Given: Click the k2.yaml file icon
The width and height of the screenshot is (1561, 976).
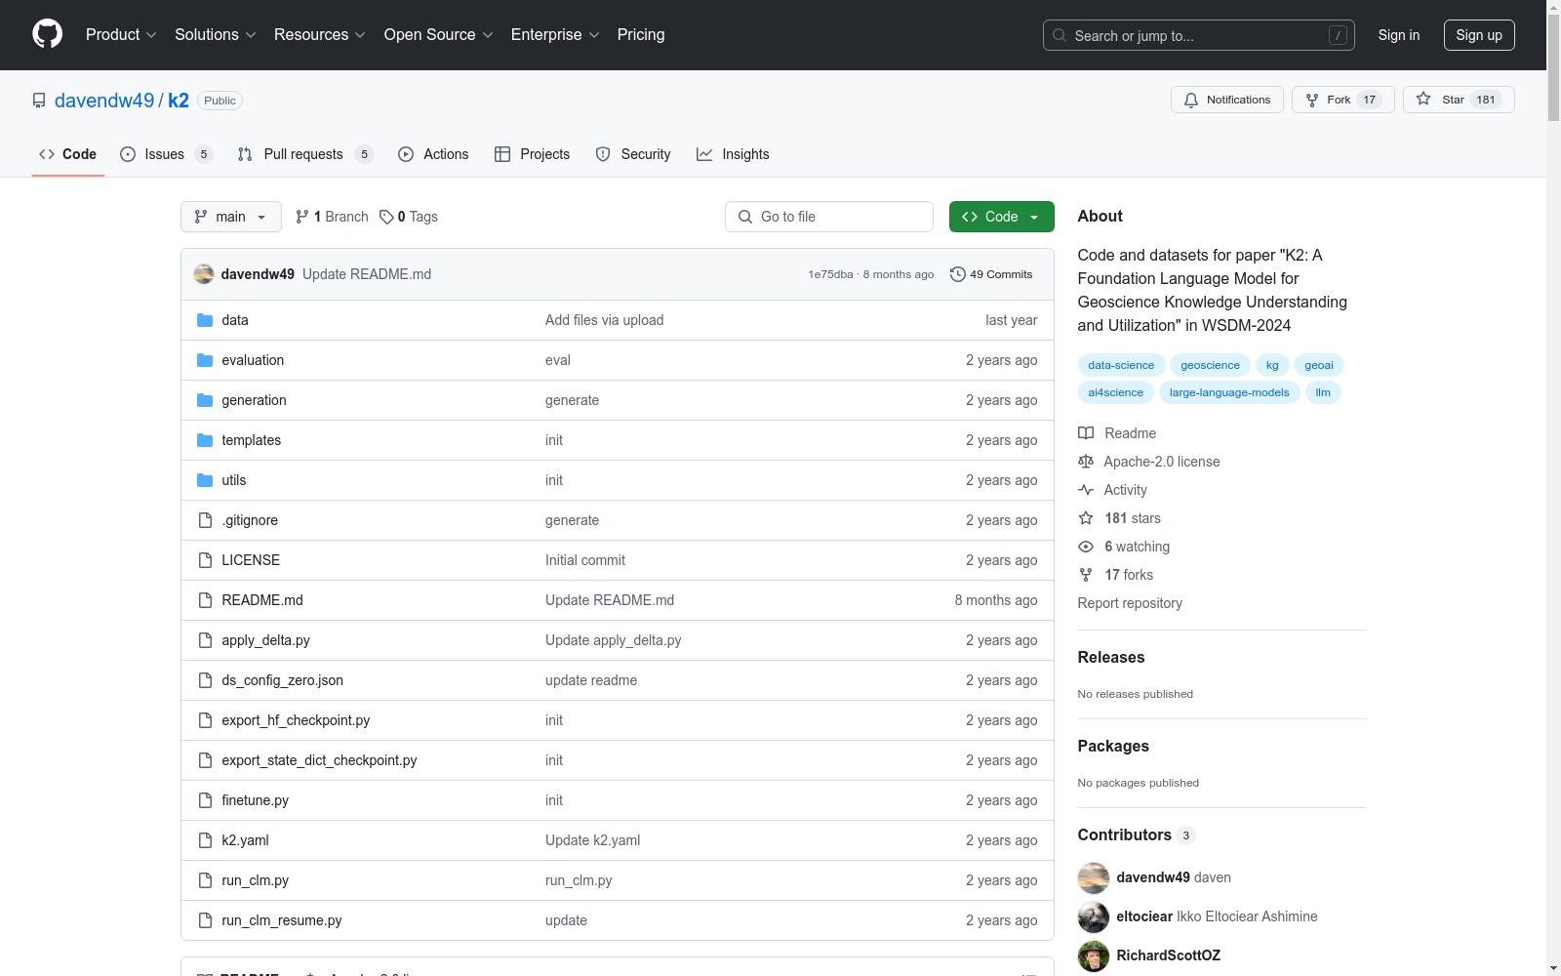Looking at the screenshot, I should [x=205, y=840].
